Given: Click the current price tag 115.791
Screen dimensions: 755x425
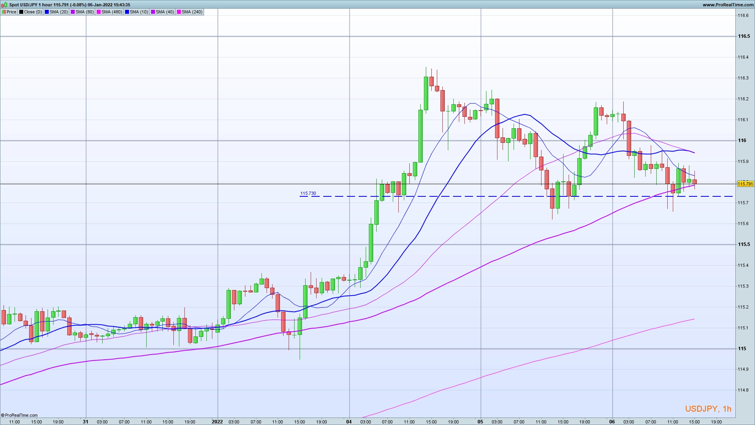Looking at the screenshot, I should click(745, 184).
